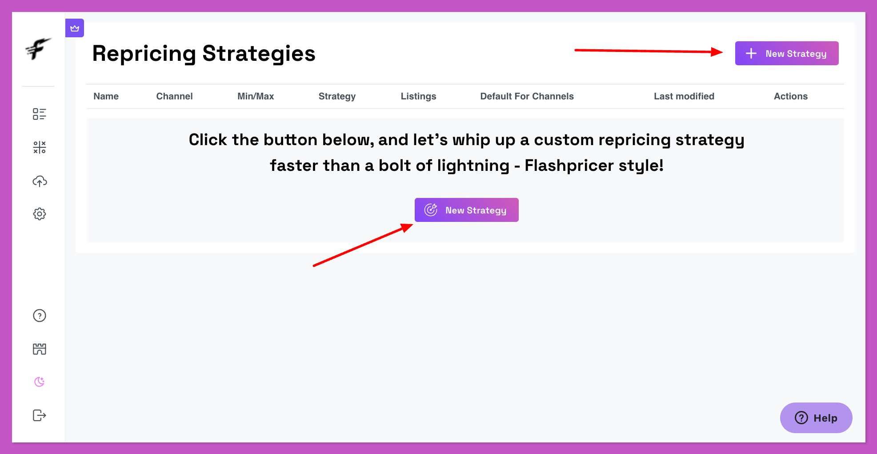Open the floating Help button
This screenshot has width=877, height=454.
pyautogui.click(x=816, y=418)
